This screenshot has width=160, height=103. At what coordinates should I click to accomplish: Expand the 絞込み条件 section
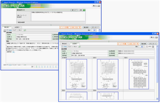(21, 22)
